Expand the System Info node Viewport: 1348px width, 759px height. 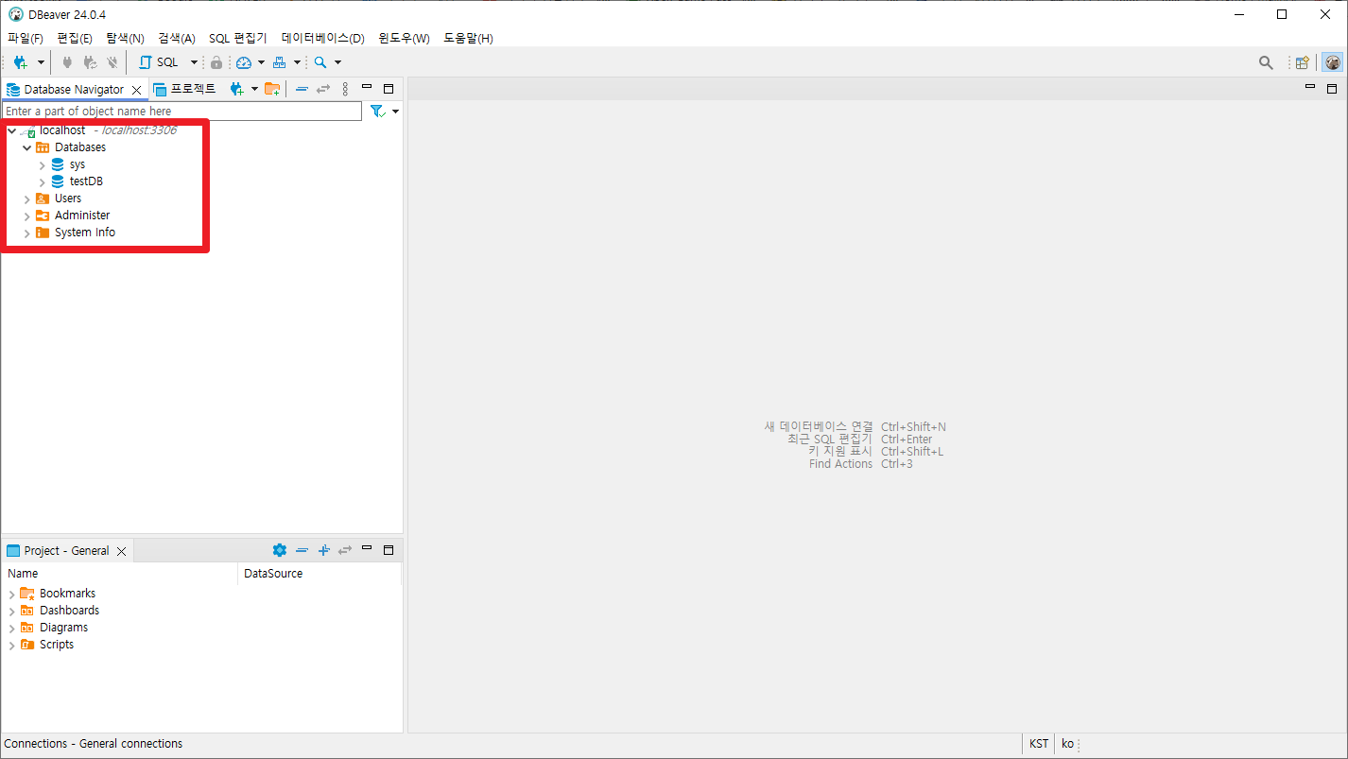coord(26,233)
